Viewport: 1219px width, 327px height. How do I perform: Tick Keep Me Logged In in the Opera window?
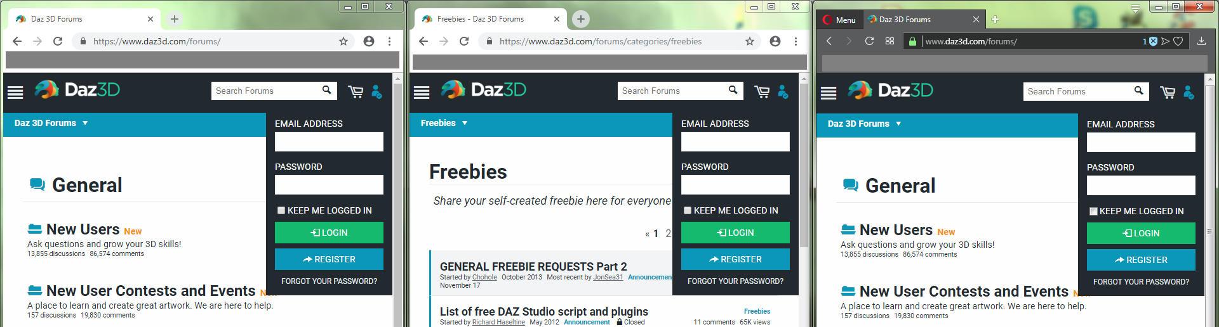click(1093, 211)
